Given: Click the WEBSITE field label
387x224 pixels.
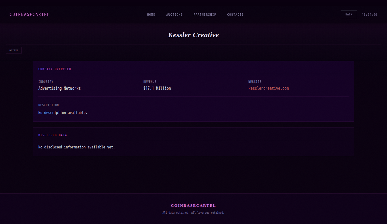Looking at the screenshot, I should (x=255, y=82).
